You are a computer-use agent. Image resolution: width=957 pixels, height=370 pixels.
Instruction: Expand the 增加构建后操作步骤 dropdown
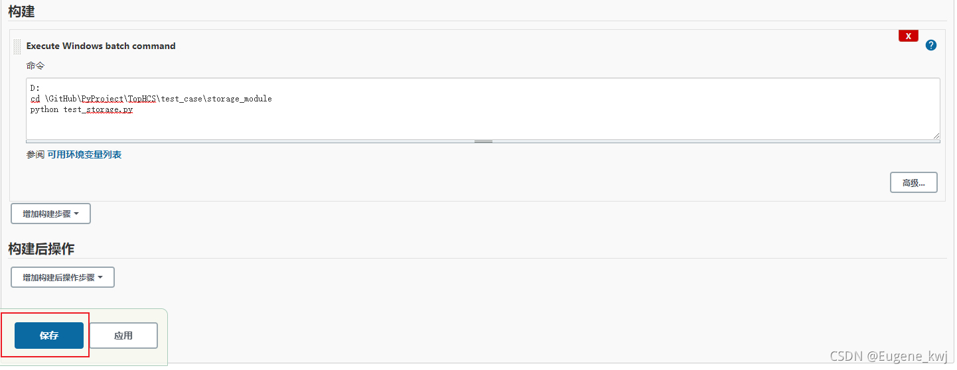point(62,277)
